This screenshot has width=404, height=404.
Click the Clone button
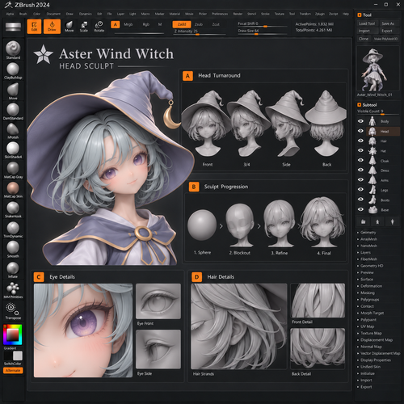[x=364, y=39]
